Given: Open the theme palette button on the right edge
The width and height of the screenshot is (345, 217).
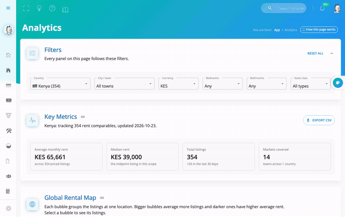Looking at the screenshot, I should (x=338, y=83).
